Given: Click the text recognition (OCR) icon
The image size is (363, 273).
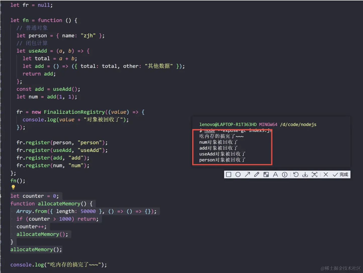Looking at the screenshot, I should pos(315,175).
